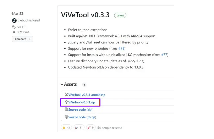Screen dimensions: 214x139
Task: Open the ViVeTool v0.3.3 release title
Action: pyautogui.click(x=85, y=15)
